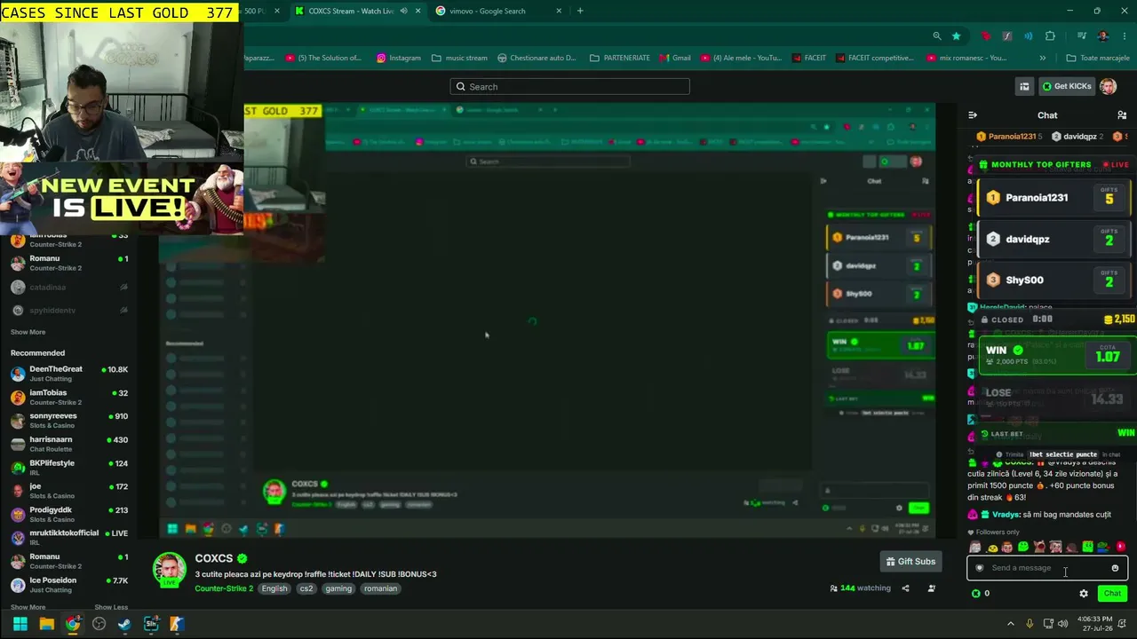Click the cs2 tag
Image resolution: width=1137 pixels, height=639 pixels.
click(306, 588)
